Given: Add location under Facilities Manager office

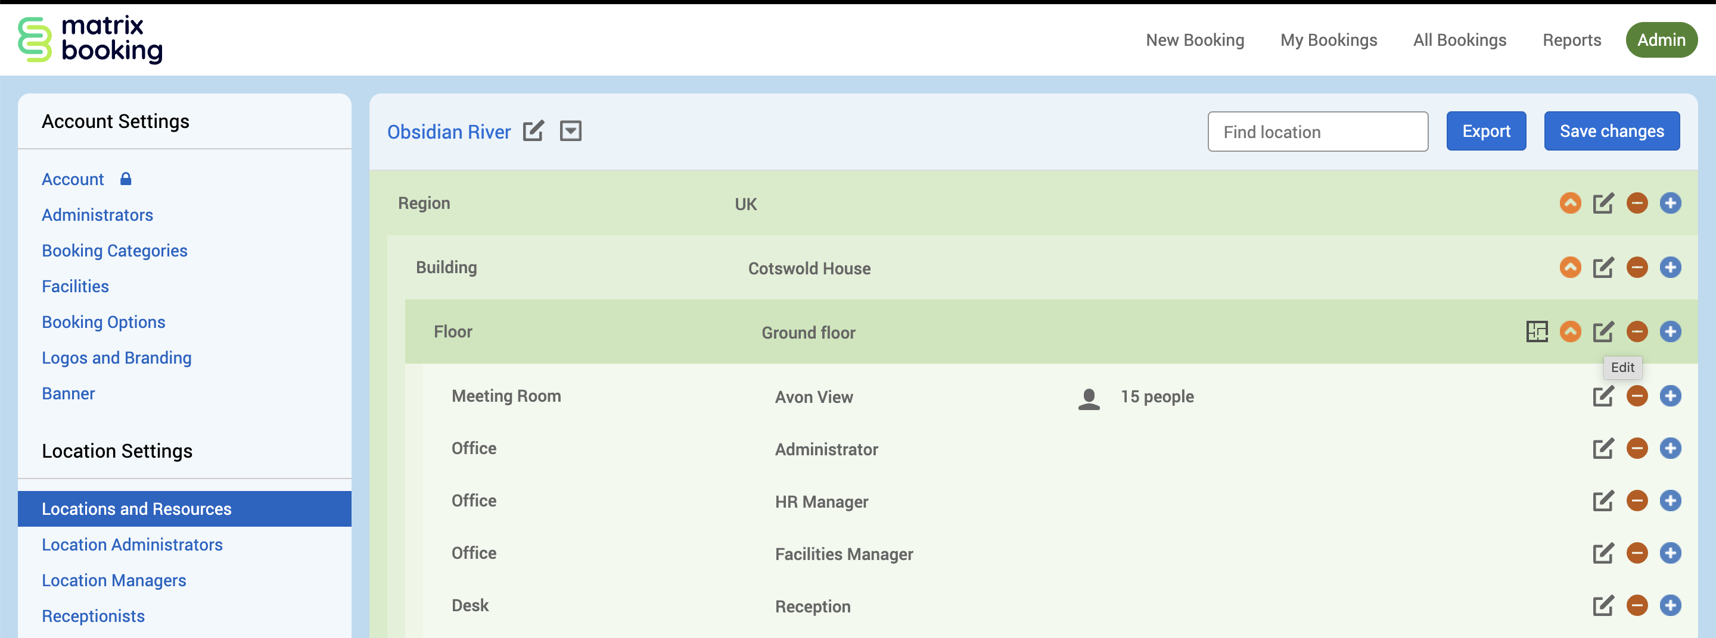Looking at the screenshot, I should pyautogui.click(x=1670, y=553).
